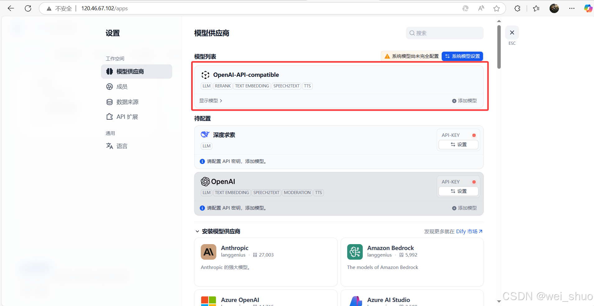Click the 数据来源 data source icon
Screen dimensions: 594x306
(110, 102)
